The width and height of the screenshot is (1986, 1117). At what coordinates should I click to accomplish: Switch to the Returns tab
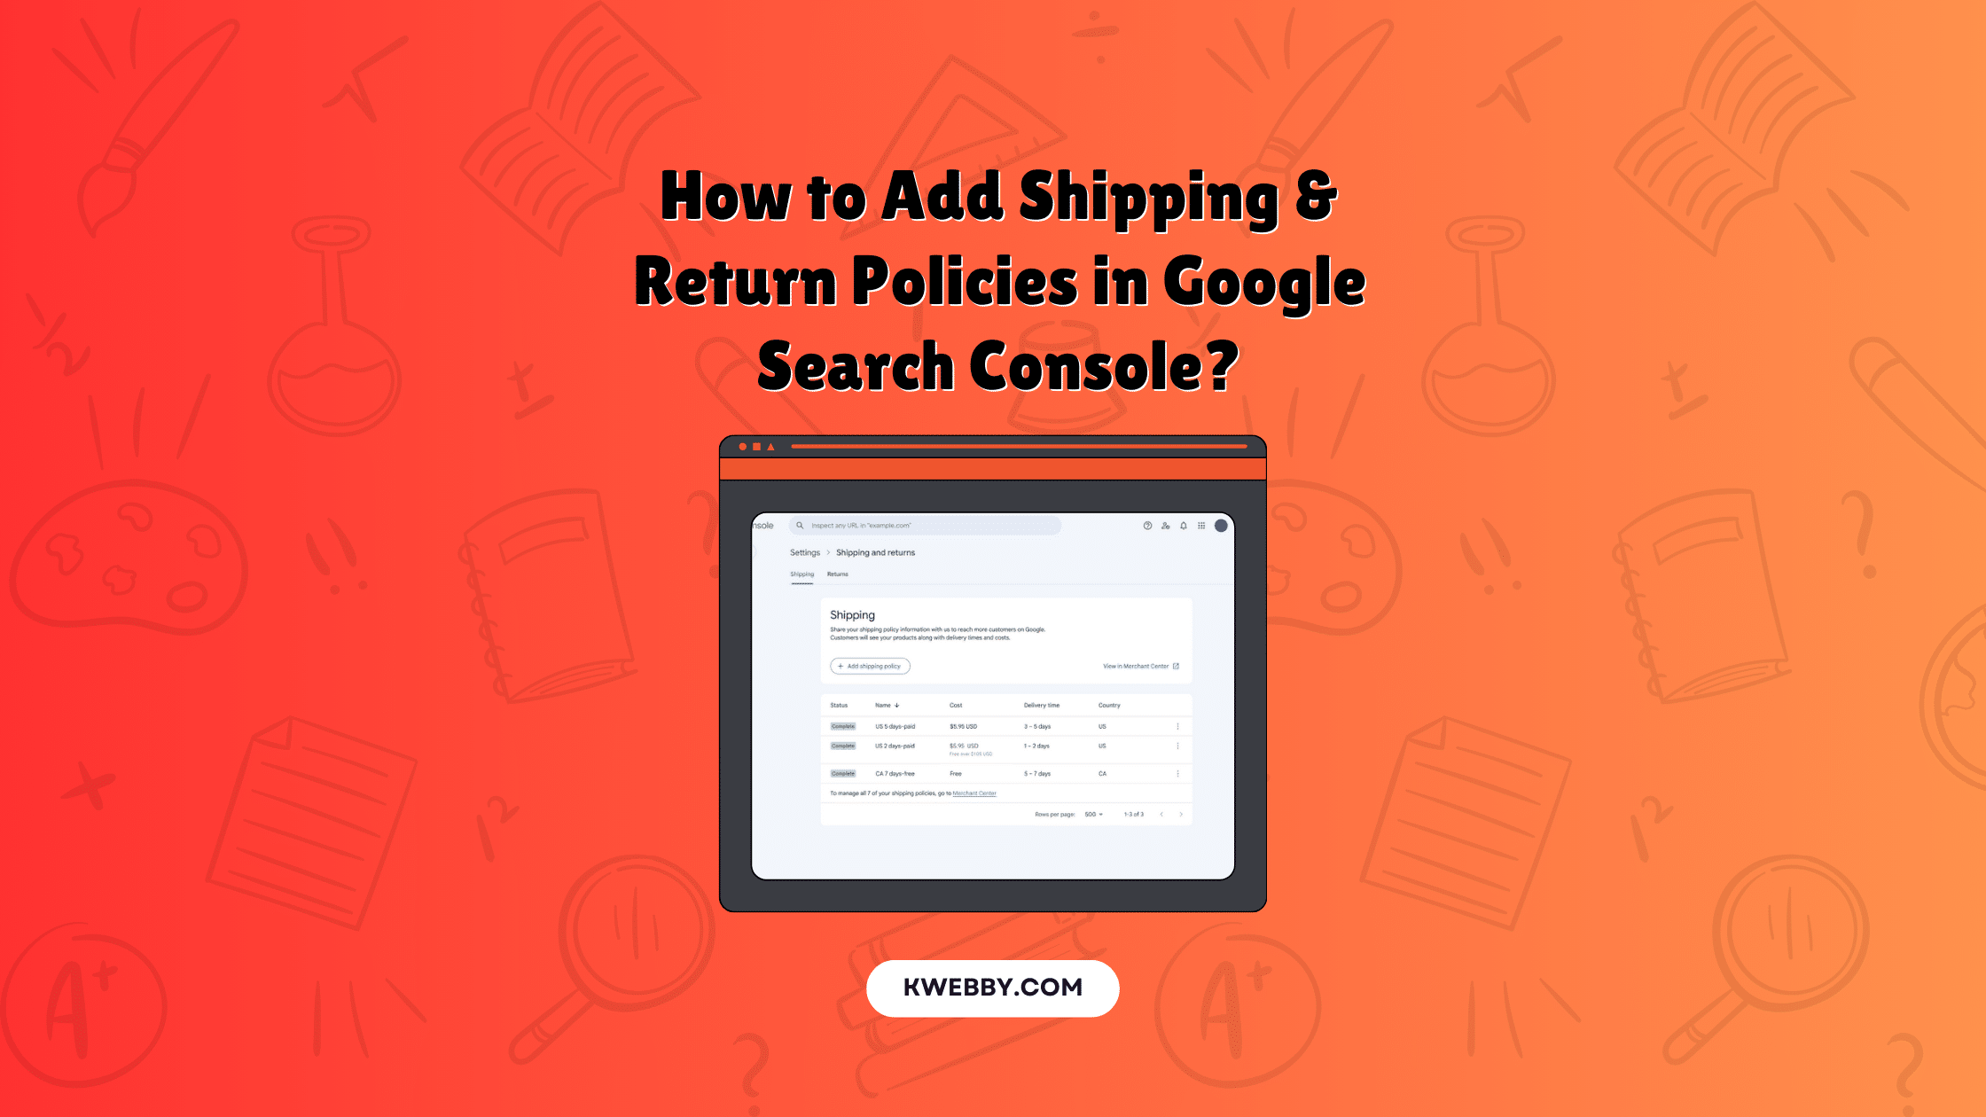838,573
